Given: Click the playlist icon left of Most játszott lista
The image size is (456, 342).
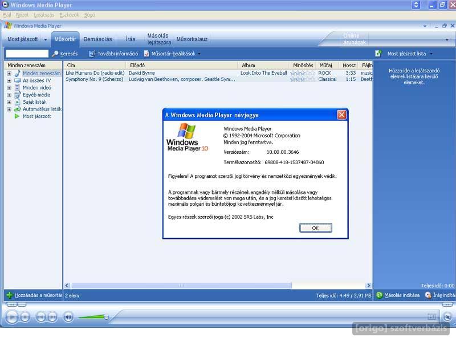Looking at the screenshot, I should pos(378,54).
